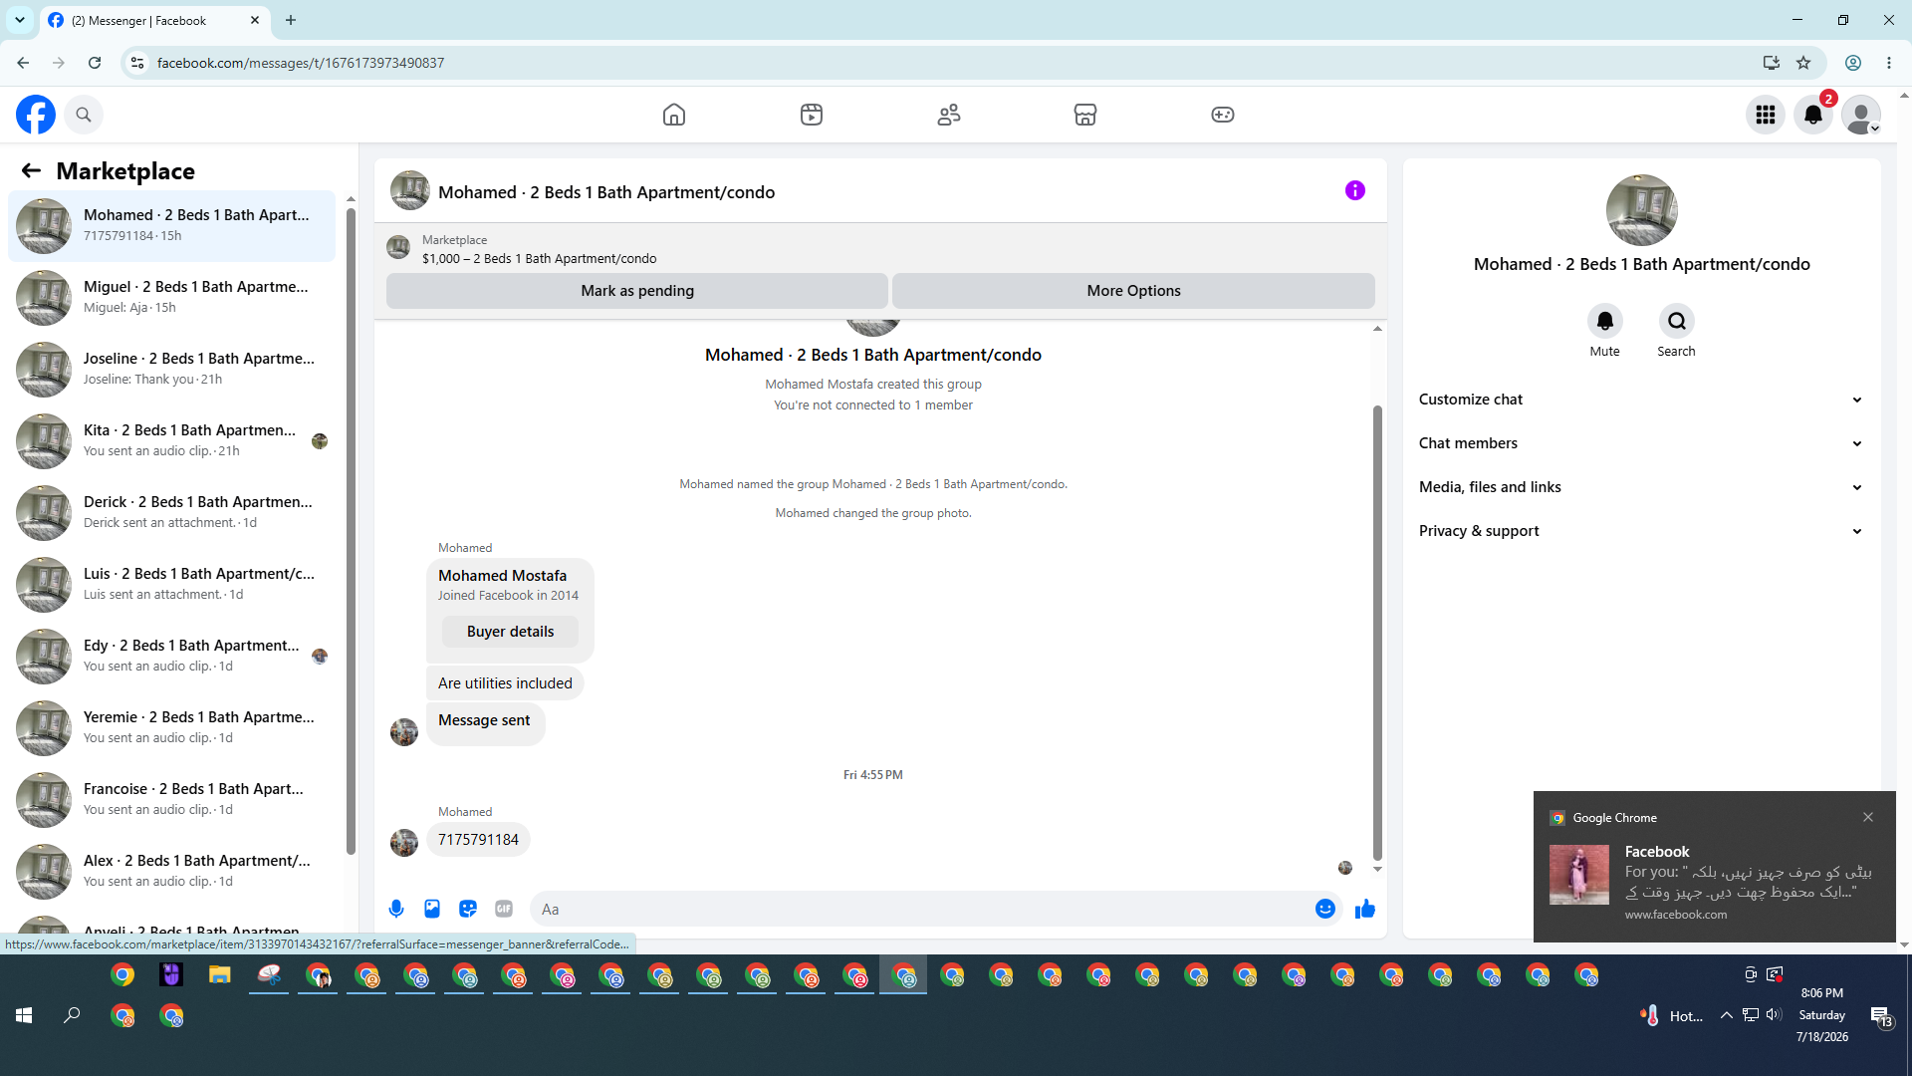This screenshot has height=1076, width=1912.
Task: Open conversation information purple icon
Action: tap(1355, 190)
